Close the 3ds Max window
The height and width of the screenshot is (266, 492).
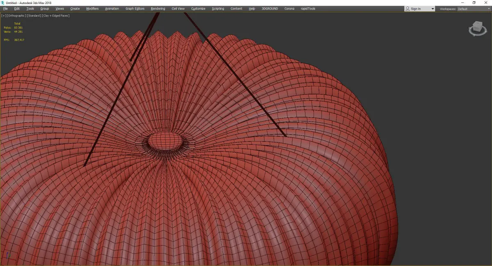(x=485, y=2)
